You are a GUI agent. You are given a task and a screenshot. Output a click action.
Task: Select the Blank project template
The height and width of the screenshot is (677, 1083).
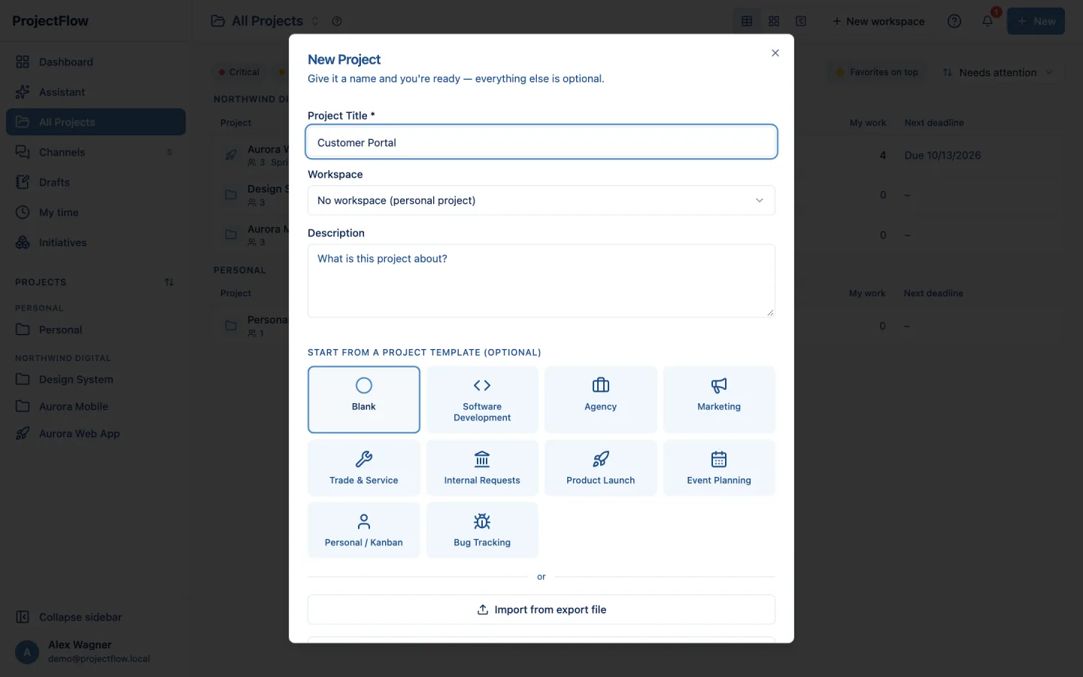coord(364,399)
